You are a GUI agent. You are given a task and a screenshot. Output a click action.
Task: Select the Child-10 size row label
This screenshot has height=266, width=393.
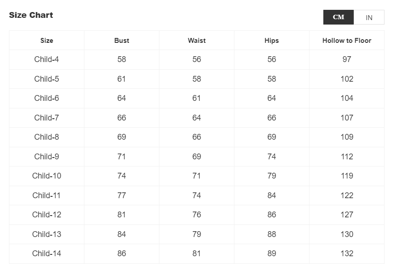click(x=46, y=176)
